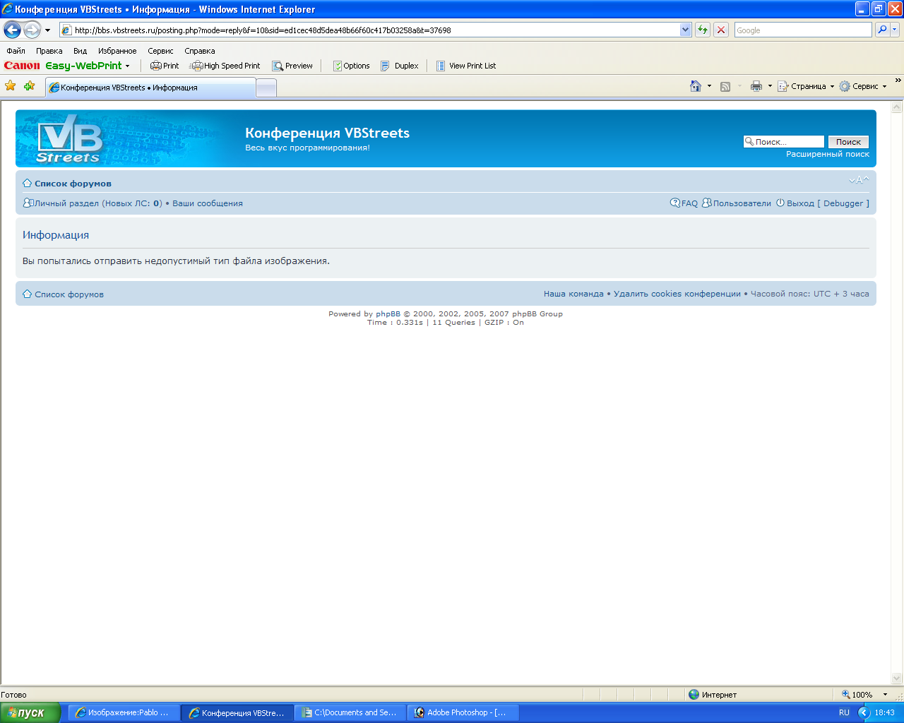Screen dimensions: 904x723
Task: Open a new blank tab
Action: (x=266, y=88)
